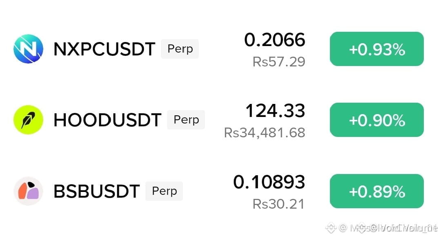Select the Rs34,481.68 converted price

point(264,133)
